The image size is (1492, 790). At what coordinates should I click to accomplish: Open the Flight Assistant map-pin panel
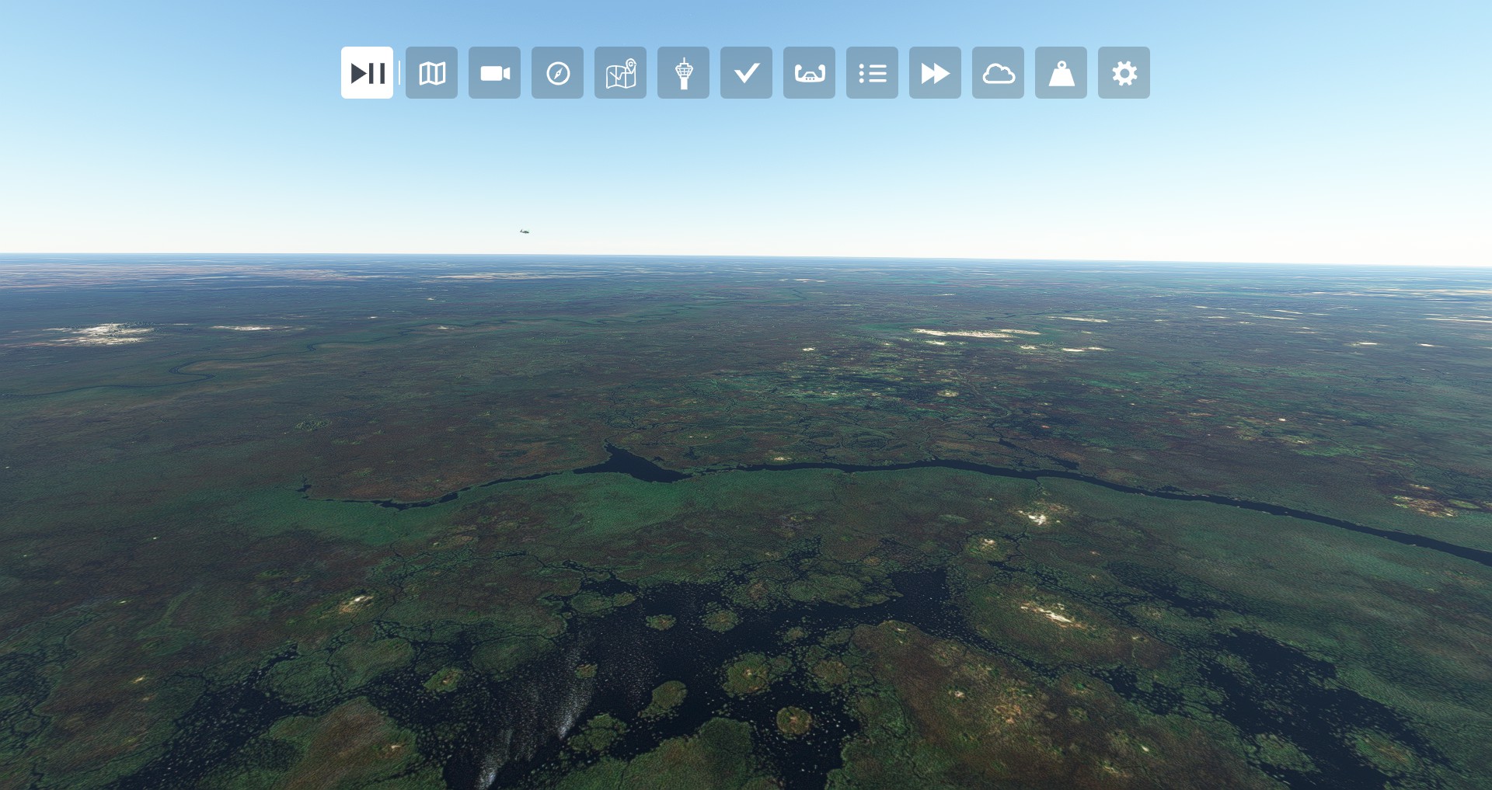[x=620, y=73]
